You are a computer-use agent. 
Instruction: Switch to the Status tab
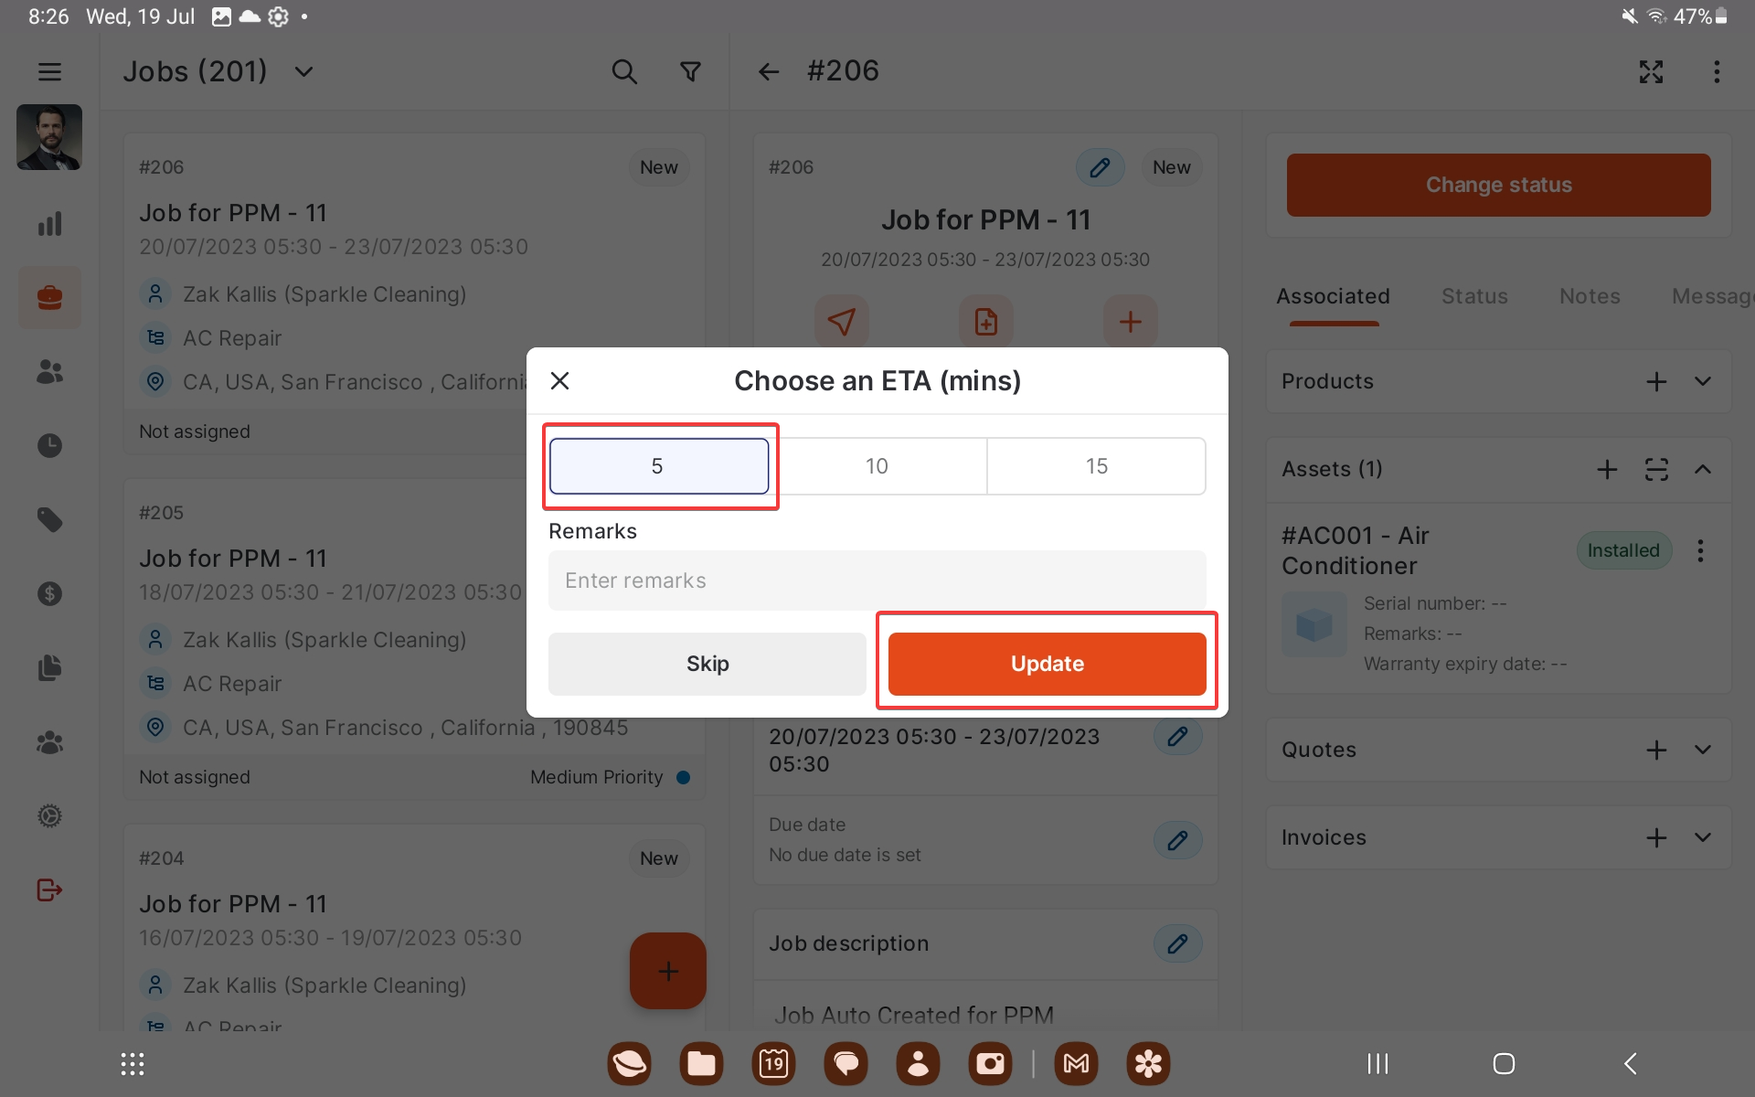click(x=1474, y=296)
